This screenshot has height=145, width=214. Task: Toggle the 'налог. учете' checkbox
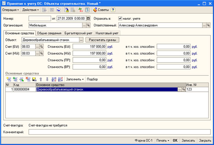120,18
